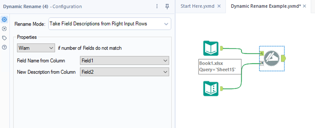The width and height of the screenshot is (315, 128).
Task: Click the Book1.xlsx annotation box
Action: click(x=220, y=66)
